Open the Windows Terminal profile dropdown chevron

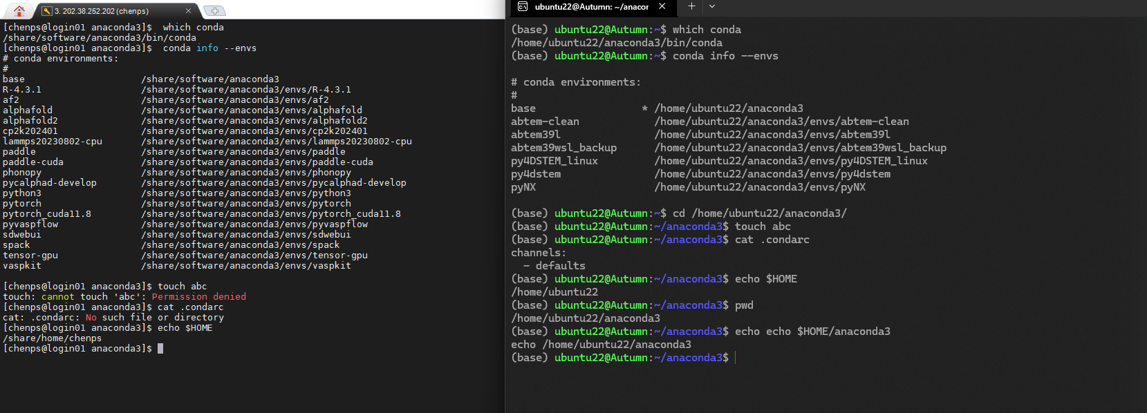click(x=712, y=6)
